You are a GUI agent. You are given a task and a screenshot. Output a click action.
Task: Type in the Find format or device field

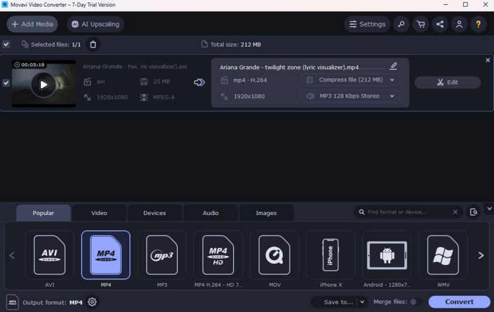(x=409, y=212)
